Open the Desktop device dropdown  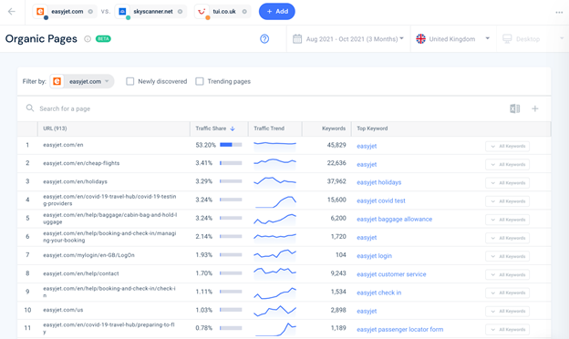pos(533,39)
